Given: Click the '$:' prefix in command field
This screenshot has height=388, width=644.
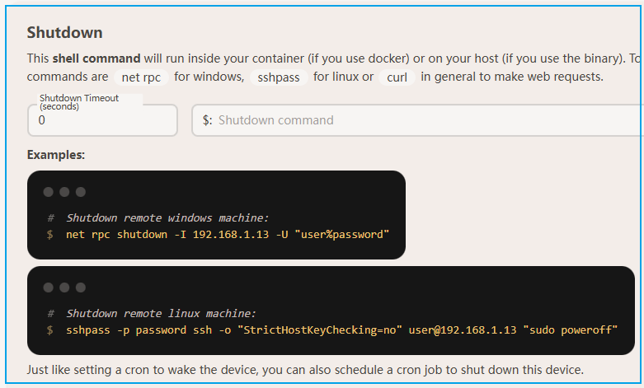Looking at the screenshot, I should point(207,120).
